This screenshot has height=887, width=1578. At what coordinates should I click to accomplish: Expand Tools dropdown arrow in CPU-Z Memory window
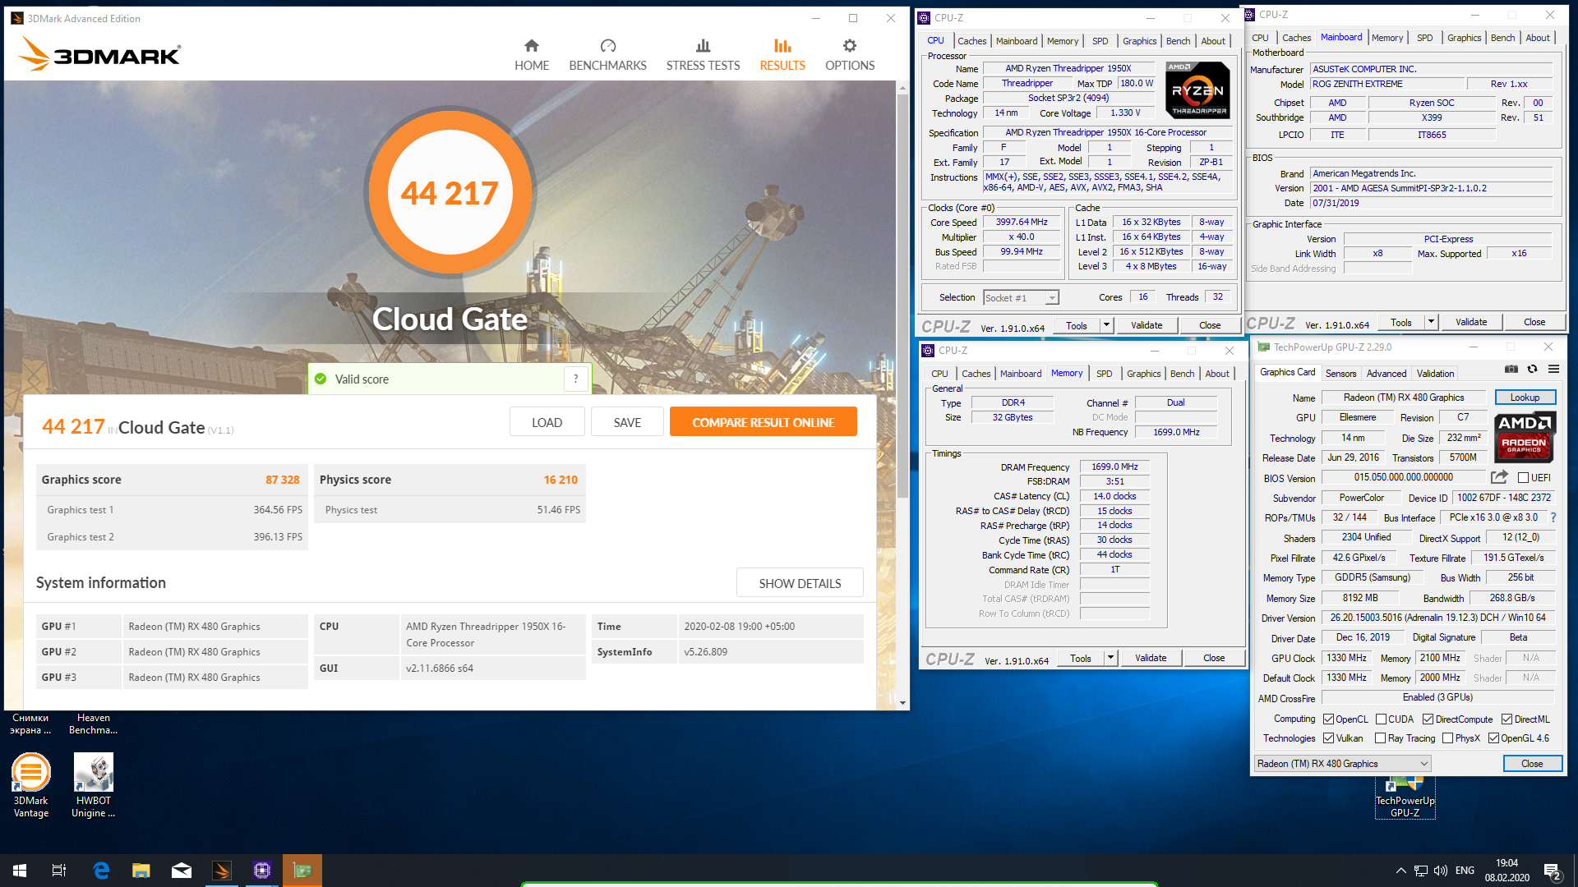(1110, 658)
